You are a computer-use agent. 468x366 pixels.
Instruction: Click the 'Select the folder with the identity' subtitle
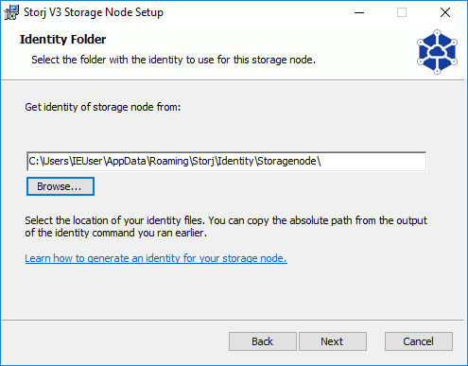pyautogui.click(x=173, y=60)
